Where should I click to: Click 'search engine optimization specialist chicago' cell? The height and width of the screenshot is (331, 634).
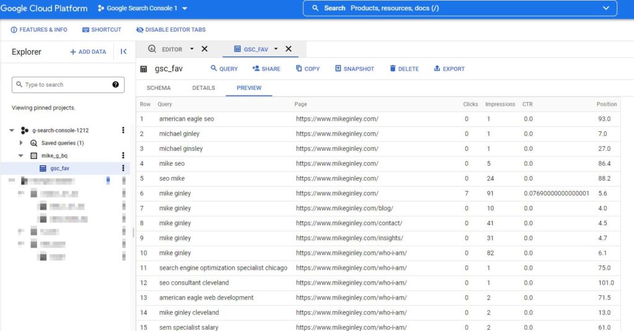coord(223,268)
